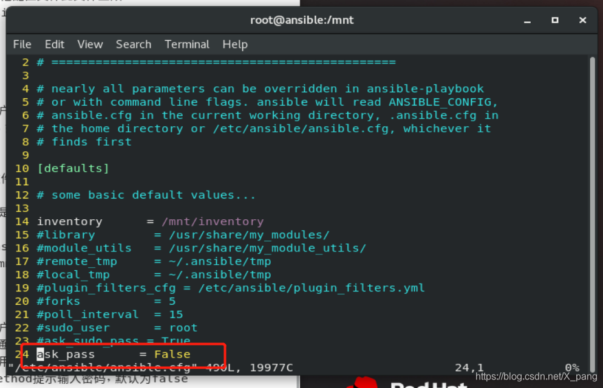Click the terminal vertical scrollbar
603x388 pixels.
coord(592,213)
